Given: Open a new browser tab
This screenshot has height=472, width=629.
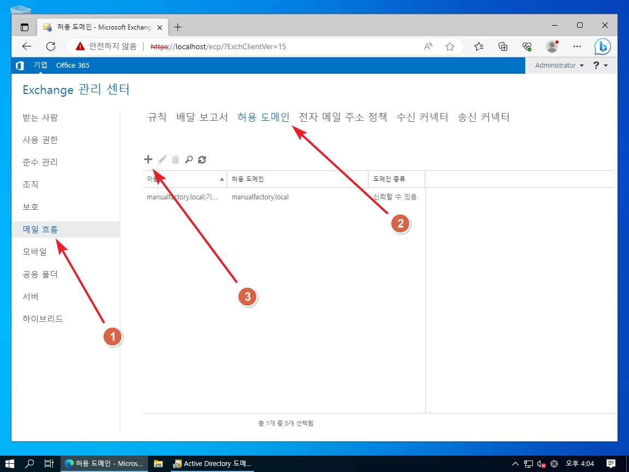Looking at the screenshot, I should click(x=177, y=27).
